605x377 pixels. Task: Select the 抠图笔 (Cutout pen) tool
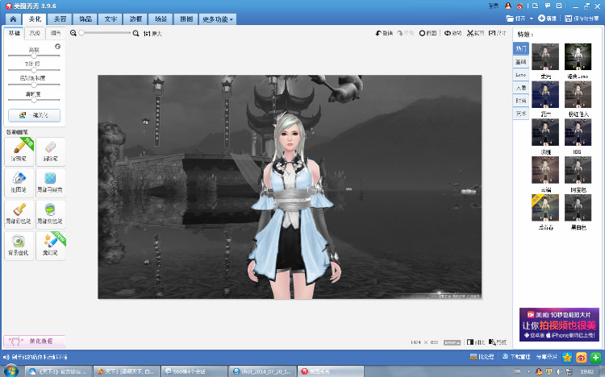19,183
